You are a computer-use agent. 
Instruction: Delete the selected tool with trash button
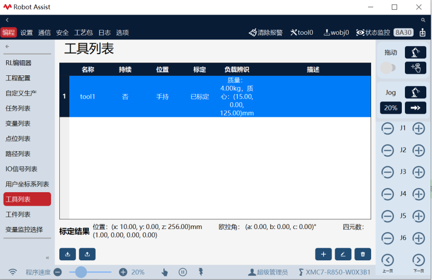(x=363, y=254)
